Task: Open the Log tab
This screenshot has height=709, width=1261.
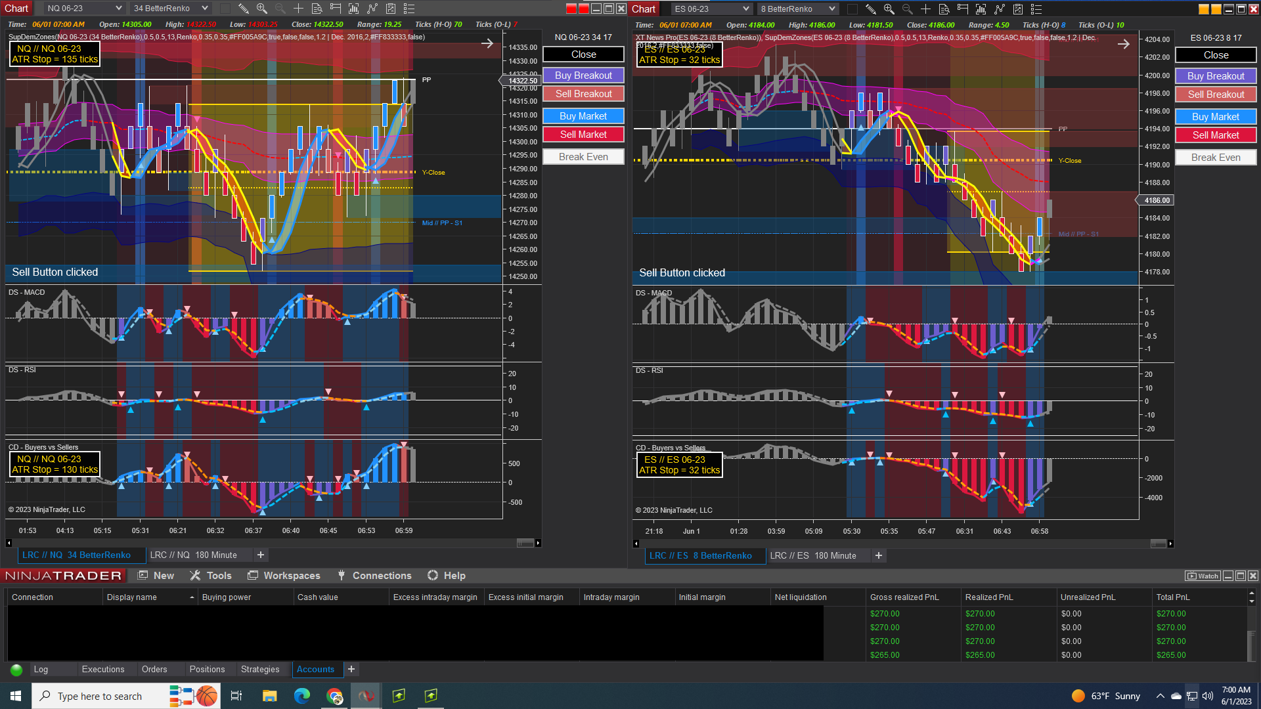Action: 41,670
